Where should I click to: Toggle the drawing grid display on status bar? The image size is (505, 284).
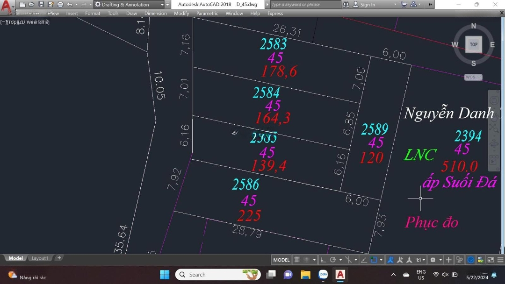tap(297, 260)
